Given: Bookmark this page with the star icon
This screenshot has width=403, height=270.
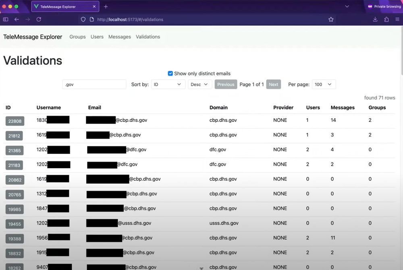Looking at the screenshot, I should tap(331, 19).
